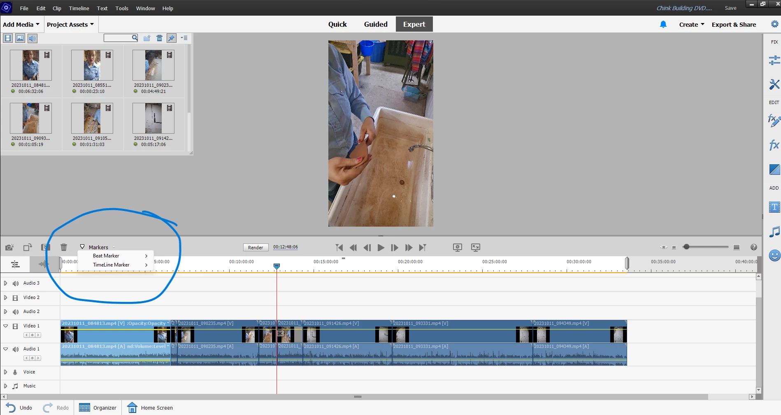Go to the next edit point

[x=423, y=248]
